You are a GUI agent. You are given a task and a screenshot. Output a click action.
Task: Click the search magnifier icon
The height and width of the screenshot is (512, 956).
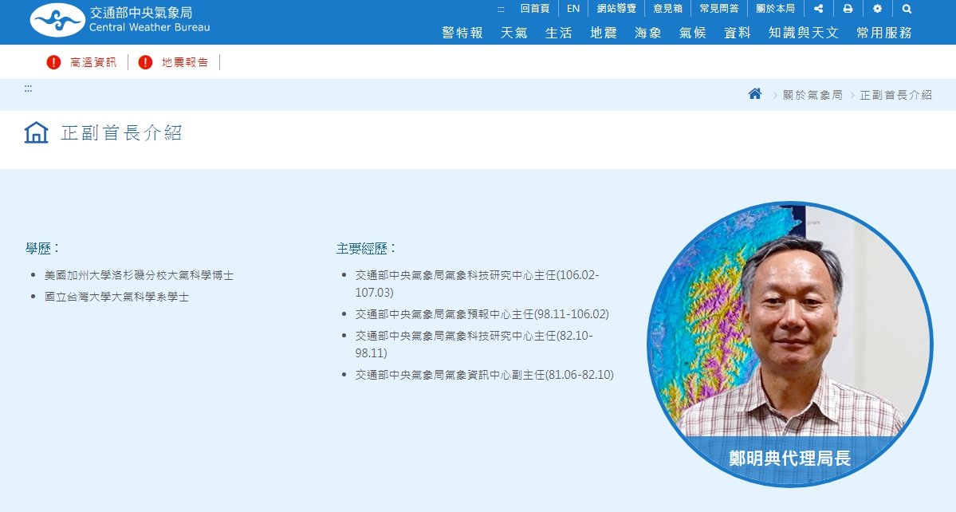(x=907, y=9)
